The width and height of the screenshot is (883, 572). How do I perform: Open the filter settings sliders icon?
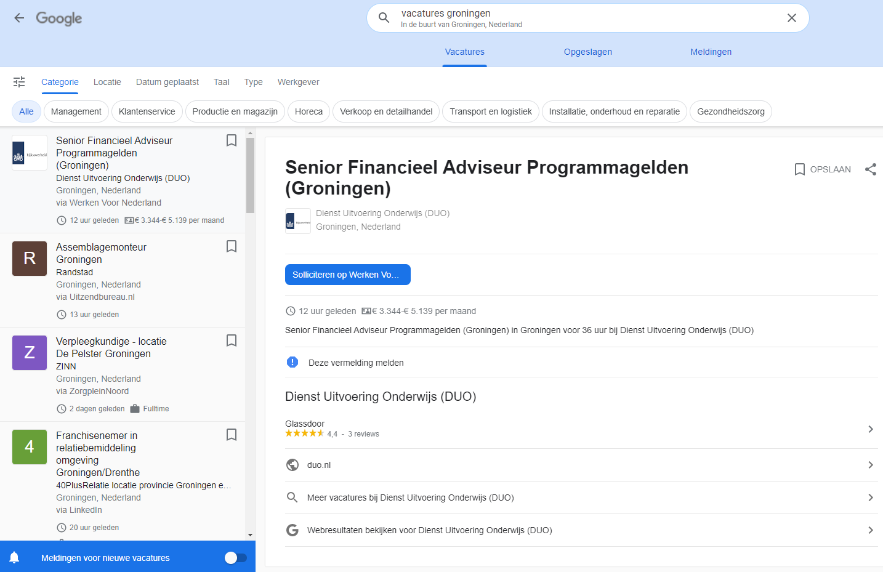[19, 82]
